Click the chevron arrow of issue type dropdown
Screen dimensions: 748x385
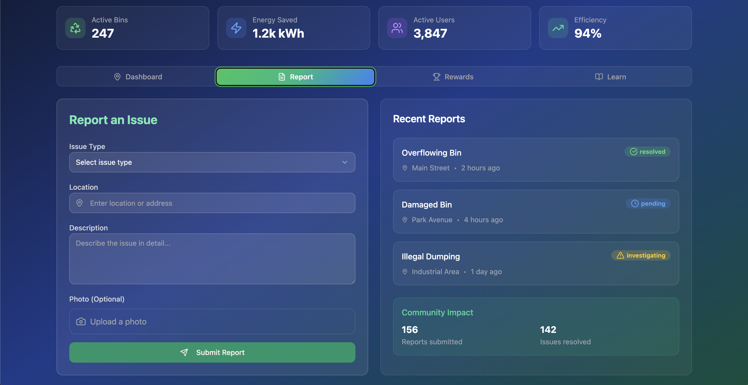pos(345,162)
